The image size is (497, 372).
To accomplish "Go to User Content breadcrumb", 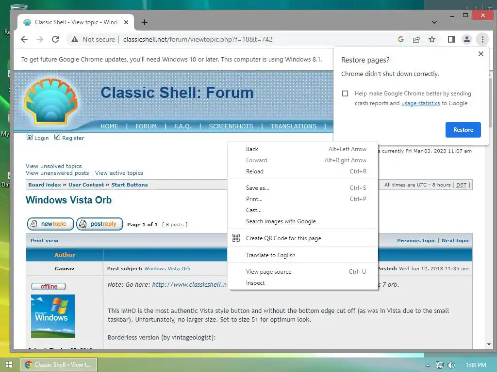I will (86, 185).
